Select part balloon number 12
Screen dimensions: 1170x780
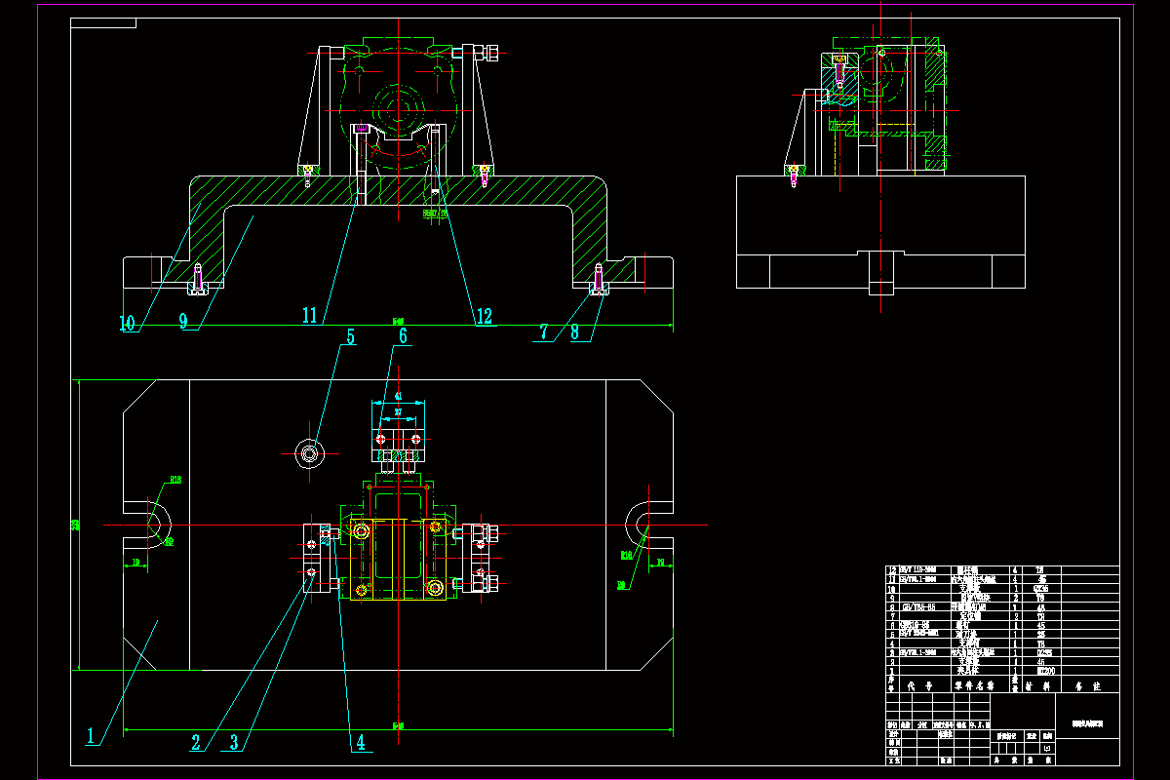click(483, 317)
